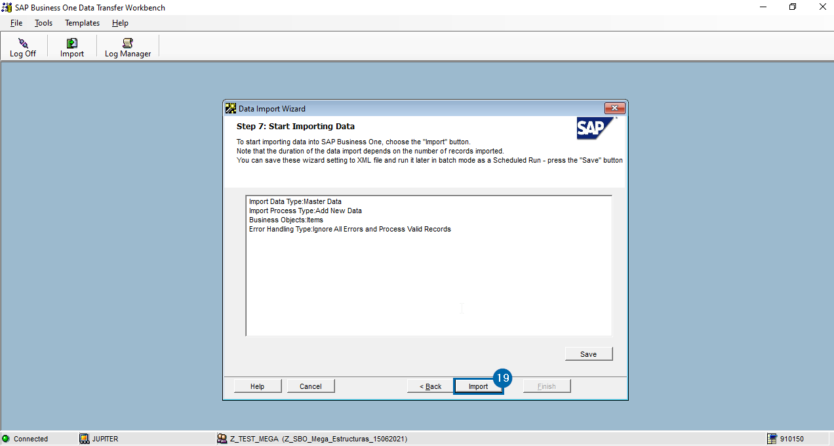Click the 'Step 7: Start Importing Data' heading
Image resolution: width=834 pixels, height=446 pixels.
pyautogui.click(x=296, y=126)
